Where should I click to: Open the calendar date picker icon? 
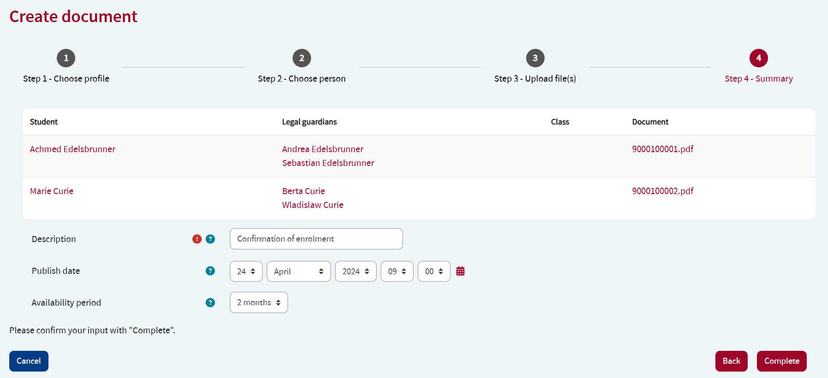point(460,271)
